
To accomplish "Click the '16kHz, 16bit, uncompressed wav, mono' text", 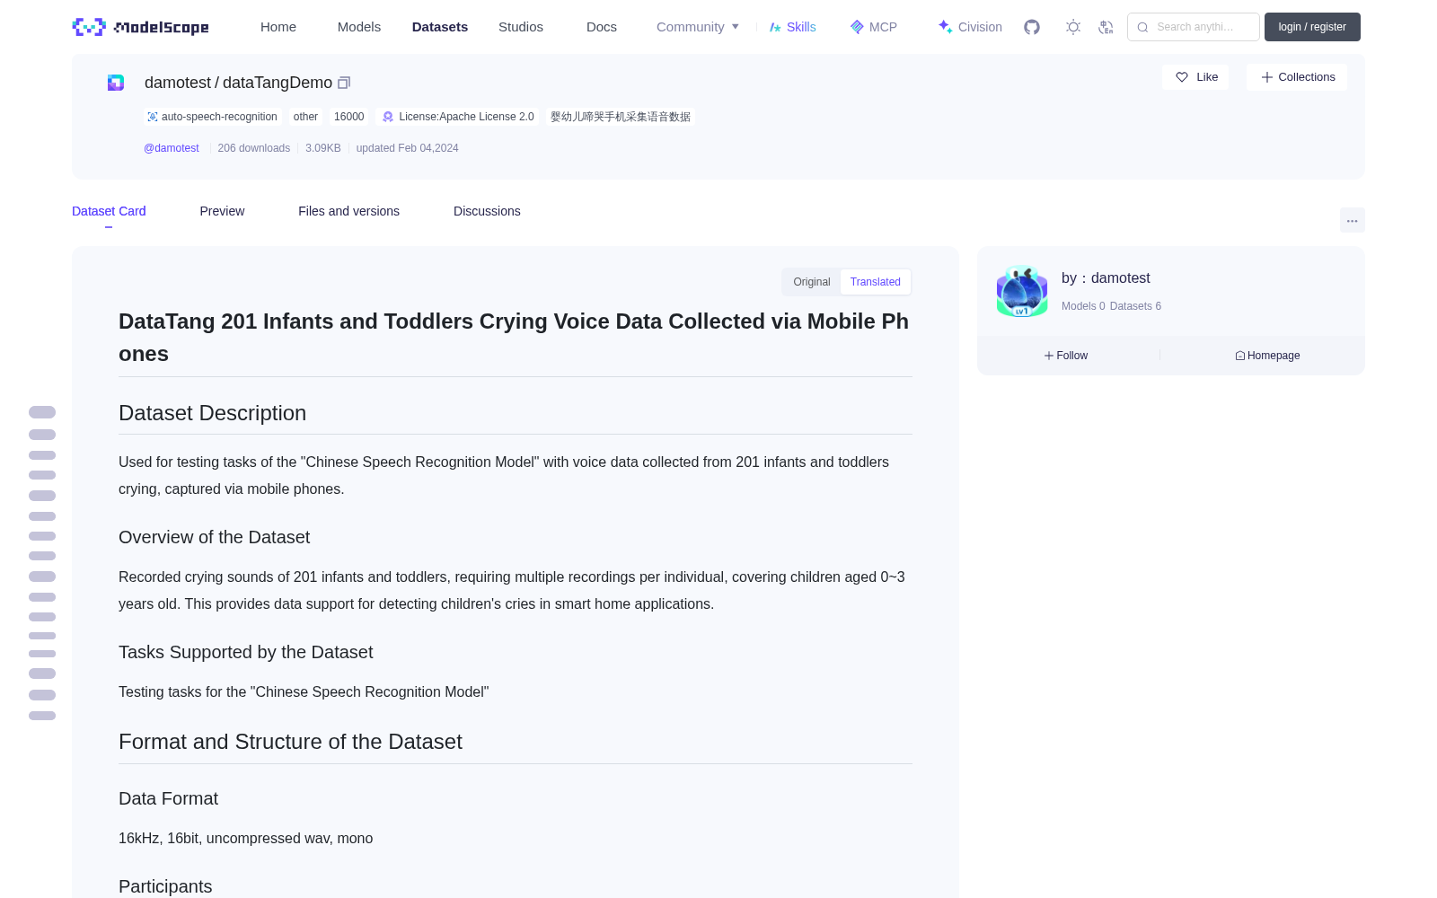I will point(246,838).
